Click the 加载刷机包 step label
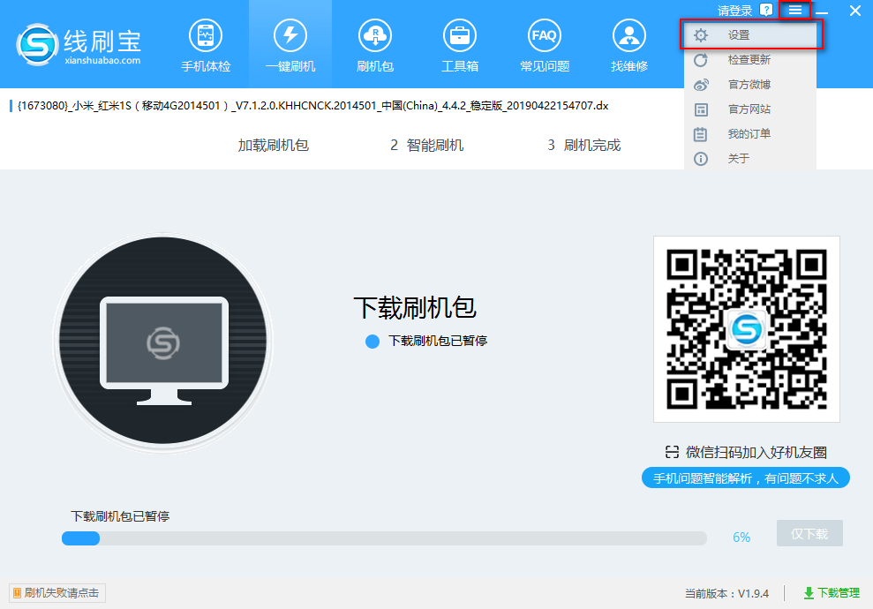The image size is (873, 609). (274, 146)
